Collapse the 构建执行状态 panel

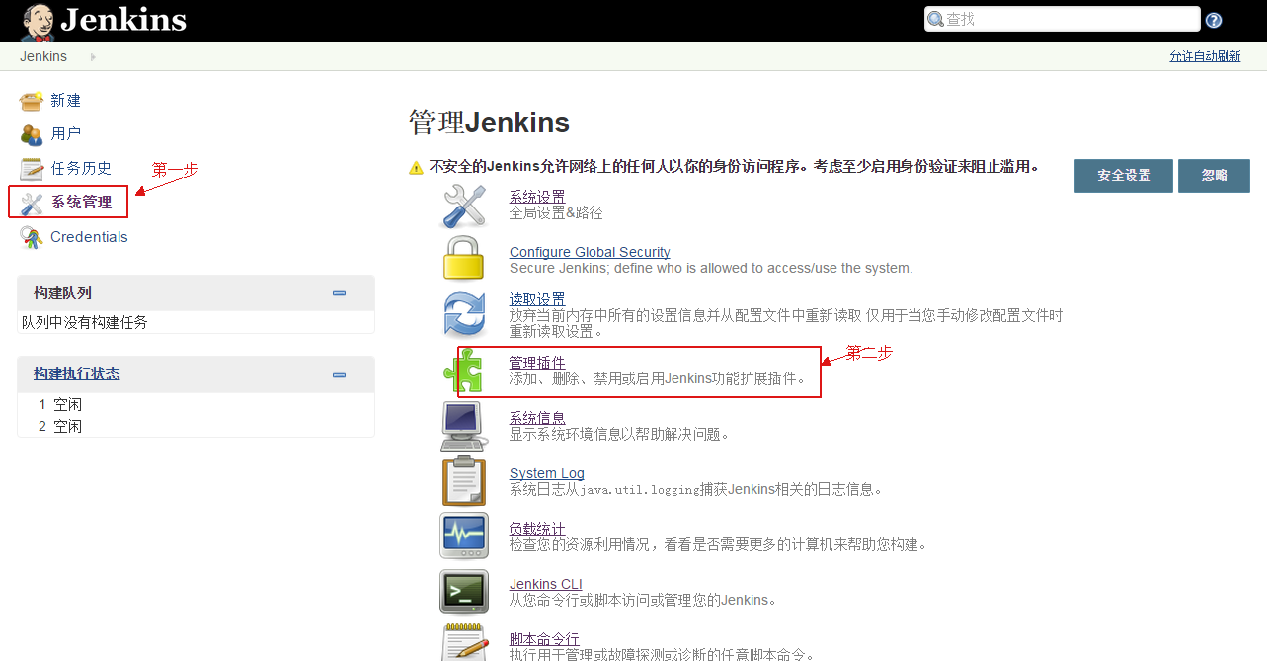click(339, 375)
